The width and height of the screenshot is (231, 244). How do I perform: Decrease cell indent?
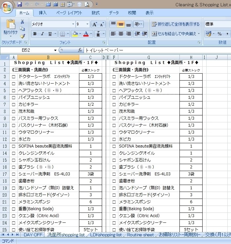pyautogui.click(x=137, y=34)
